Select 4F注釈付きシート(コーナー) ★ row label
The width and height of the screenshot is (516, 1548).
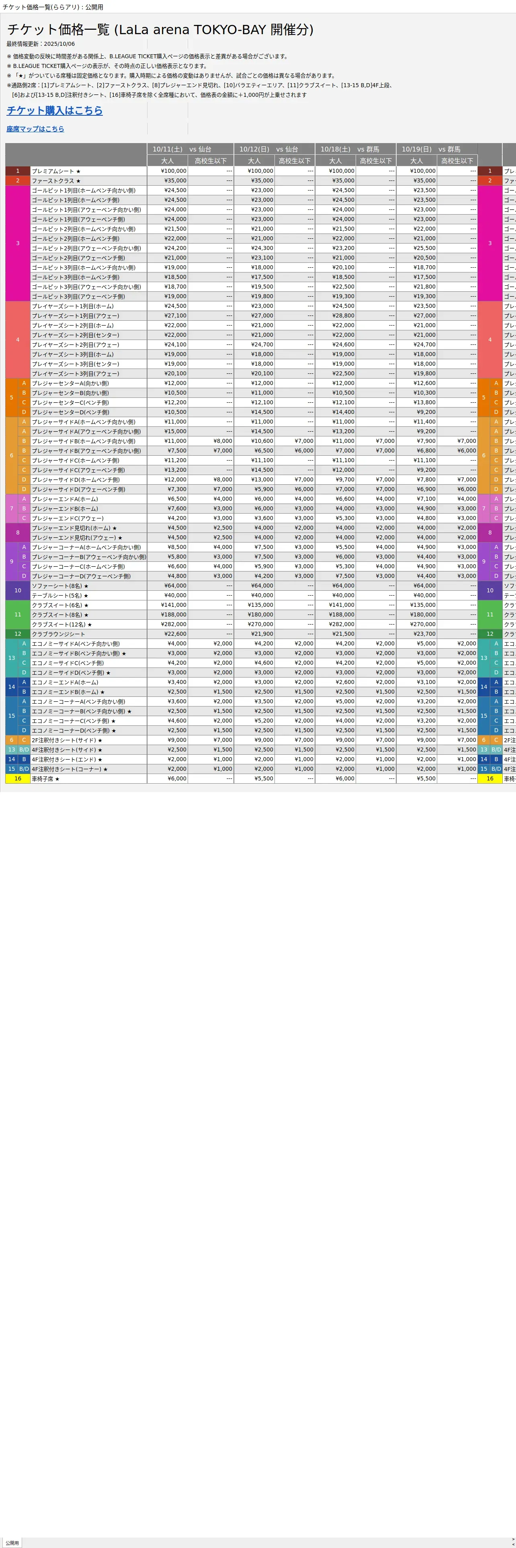tap(88, 769)
